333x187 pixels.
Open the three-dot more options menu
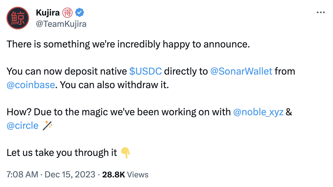[x=321, y=13]
